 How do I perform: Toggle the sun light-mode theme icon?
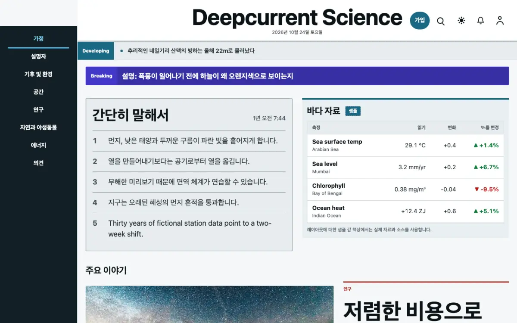point(461,21)
